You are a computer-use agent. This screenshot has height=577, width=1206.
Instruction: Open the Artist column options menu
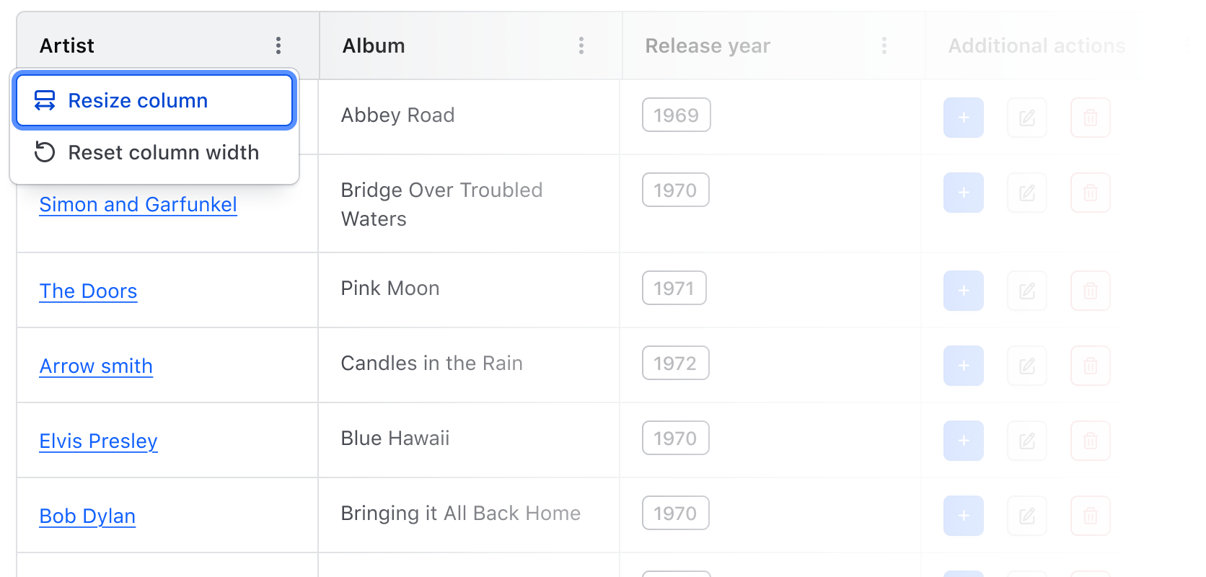pos(278,45)
